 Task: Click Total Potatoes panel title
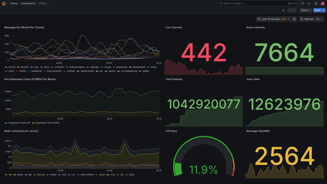tap(174, 79)
